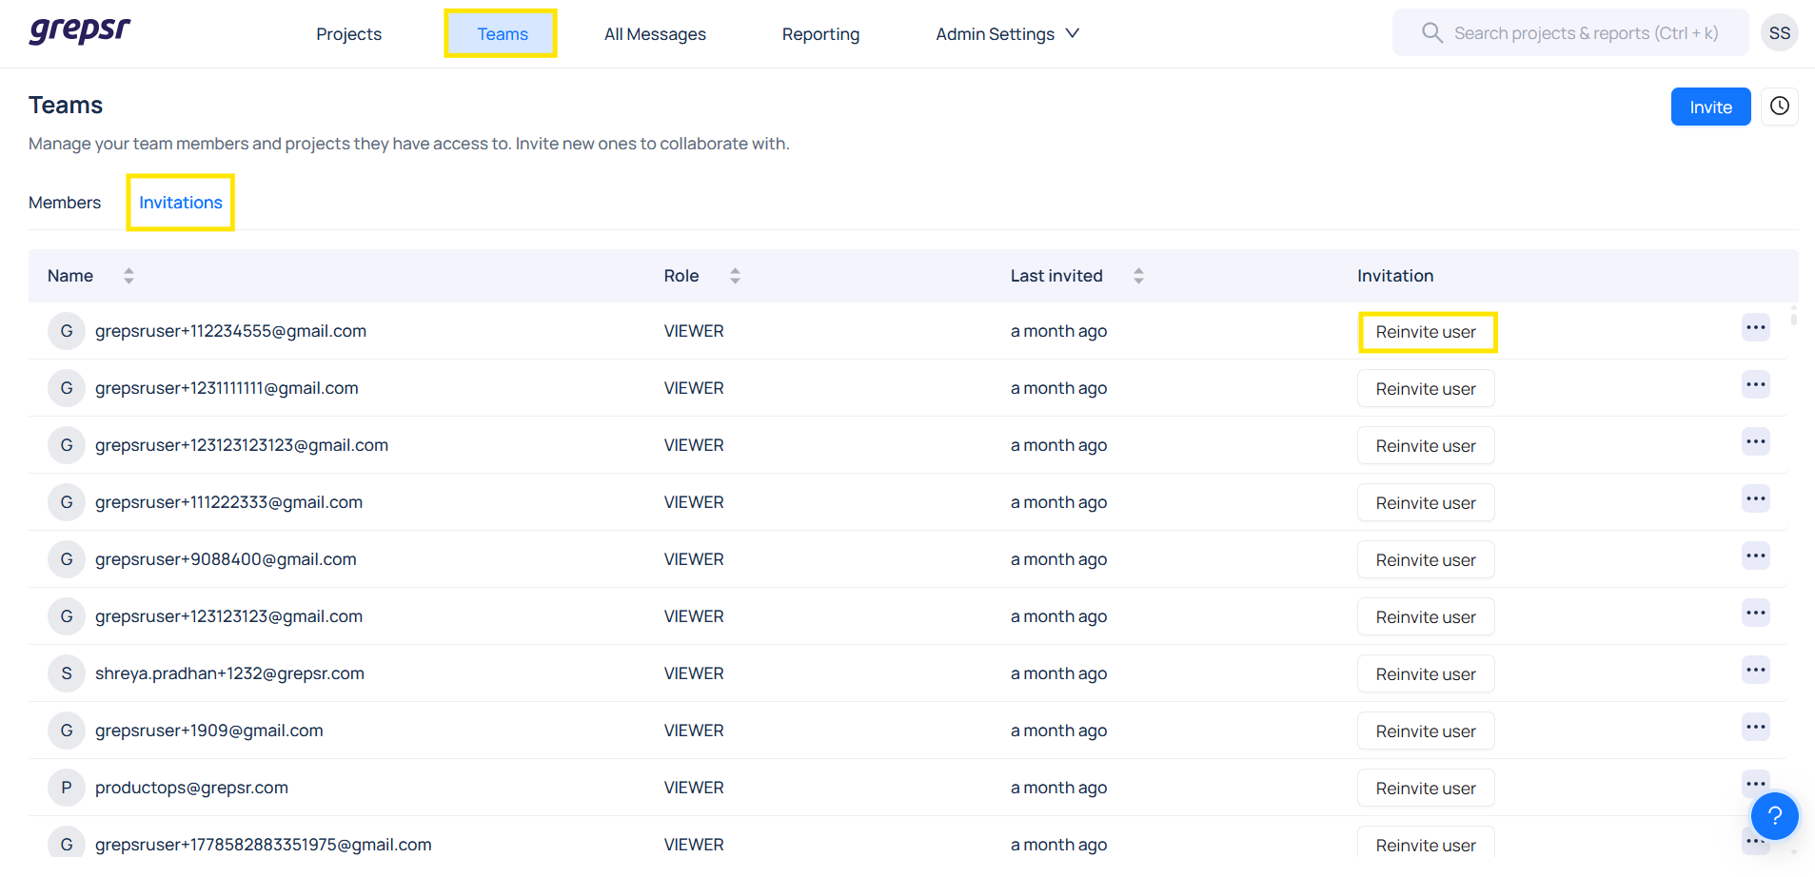Click the search magnifier icon
Image resolution: width=1815 pixels, height=877 pixels.
[1431, 33]
